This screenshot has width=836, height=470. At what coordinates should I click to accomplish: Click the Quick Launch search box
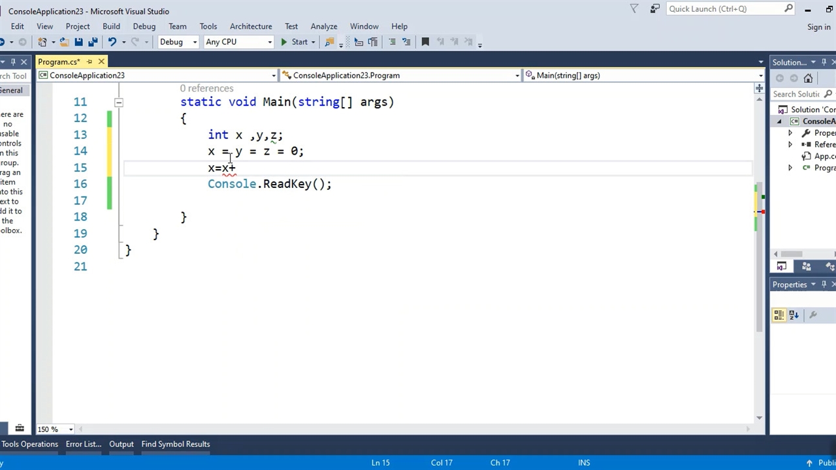[724, 8]
